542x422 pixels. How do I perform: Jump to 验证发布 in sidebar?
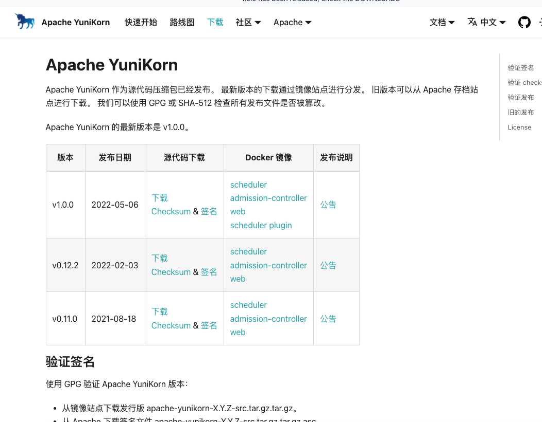pos(520,97)
